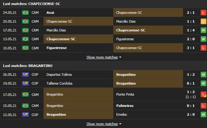Click the COP competition label on 19.05.21
Viewport: 207px width, 128px height.
pyautogui.click(x=35, y=83)
